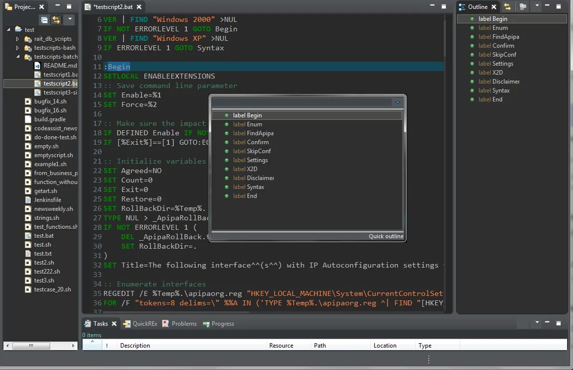
Task: Open Tasks view menu dropdown arrow
Action: (537, 322)
